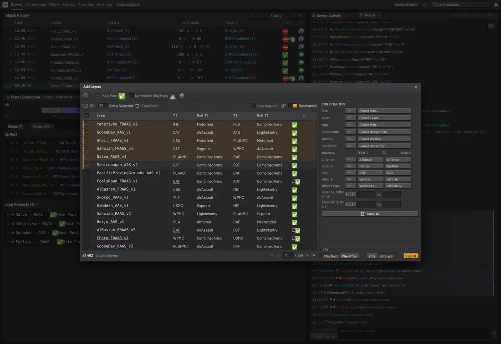Go to previous page of layers
This screenshot has width=501, height=344.
pyautogui.click(x=279, y=255)
